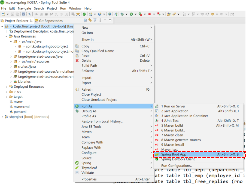
Task: Collapse the src/main/java folder
Action: click(x=11, y=41)
